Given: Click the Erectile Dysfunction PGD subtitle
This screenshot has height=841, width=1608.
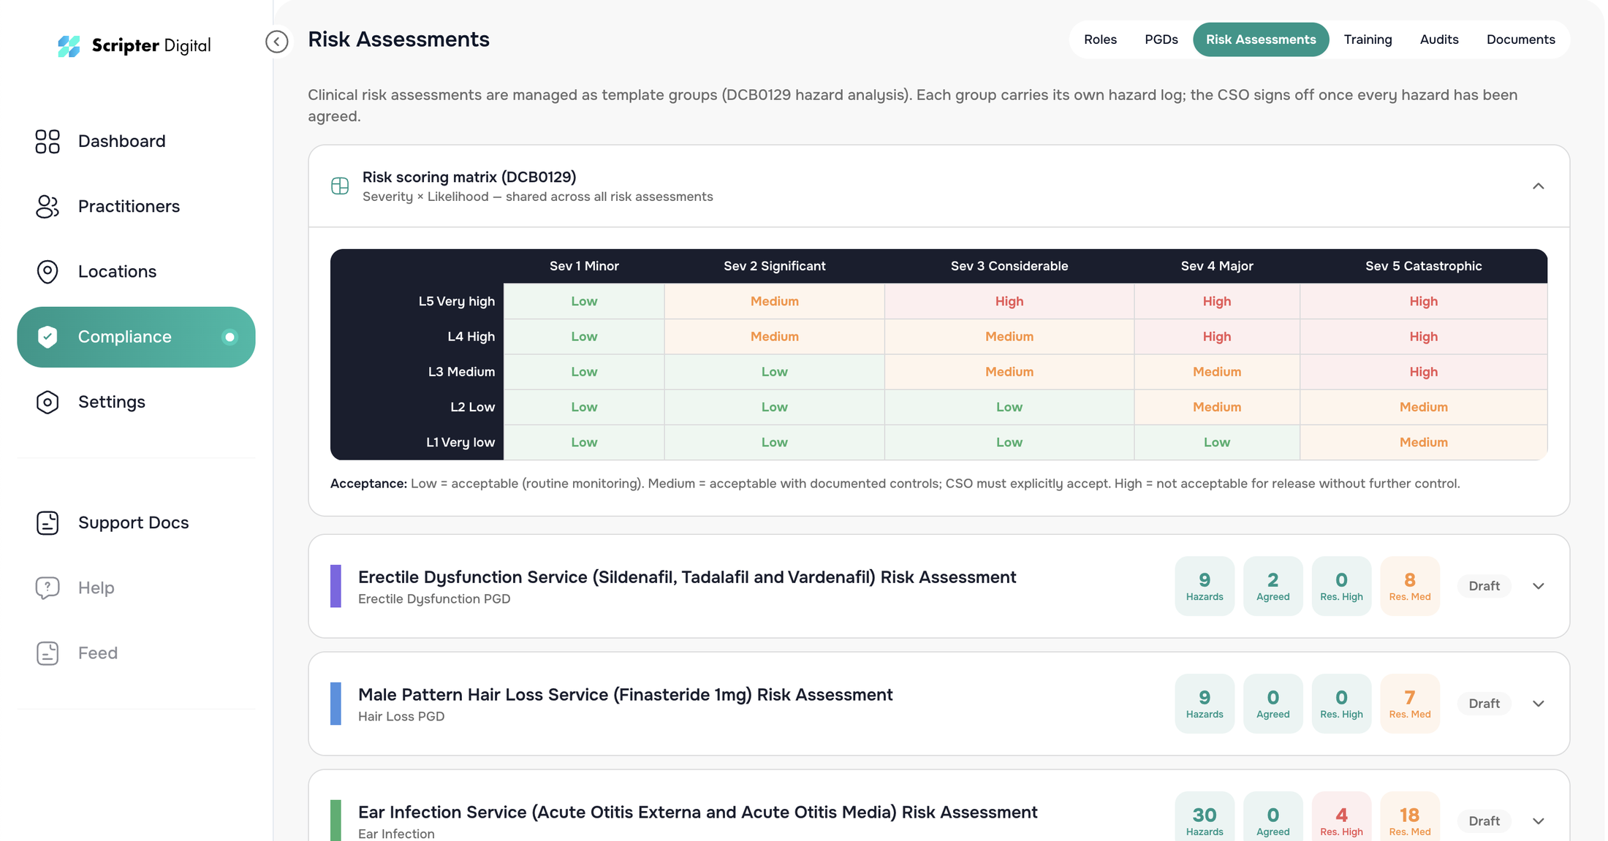Looking at the screenshot, I should pyautogui.click(x=434, y=599).
